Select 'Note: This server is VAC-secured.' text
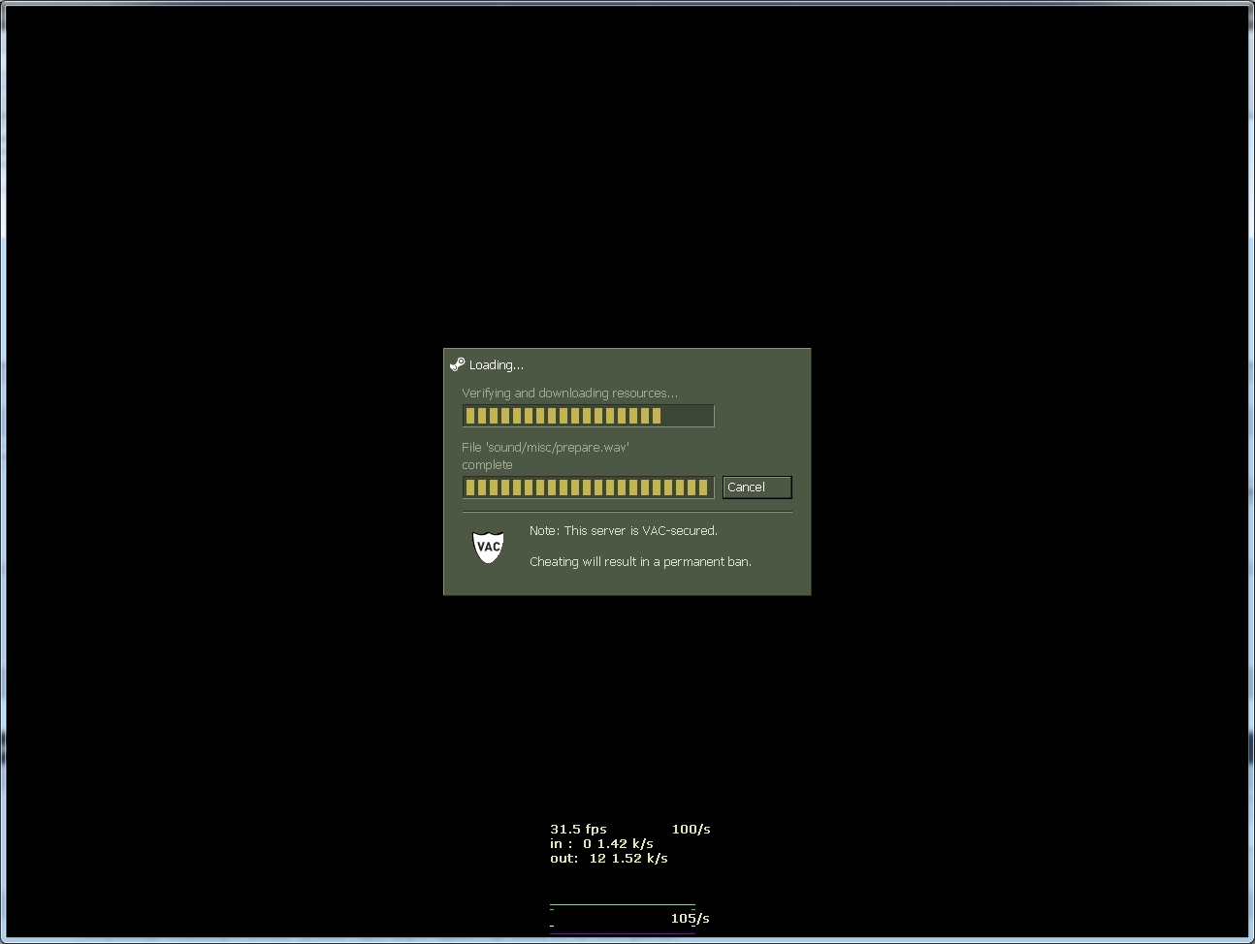 [624, 531]
